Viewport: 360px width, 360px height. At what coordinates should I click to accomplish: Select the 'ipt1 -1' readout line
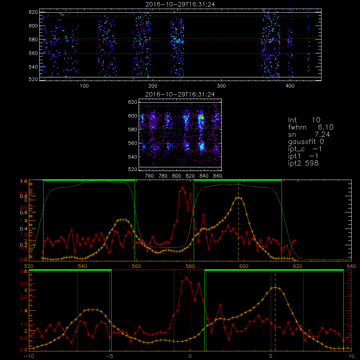pyautogui.click(x=303, y=156)
